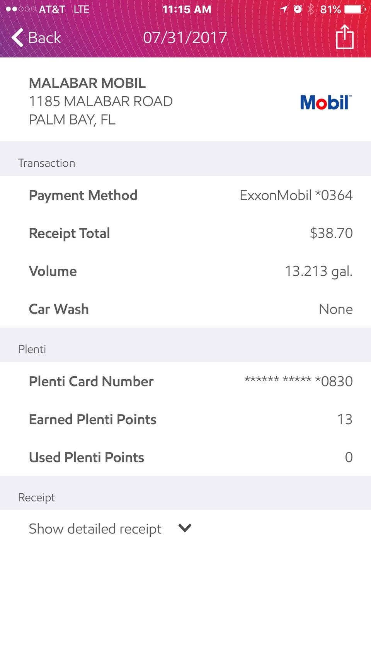
Task: Tap the Earned Plenti Points row
Action: click(185, 419)
